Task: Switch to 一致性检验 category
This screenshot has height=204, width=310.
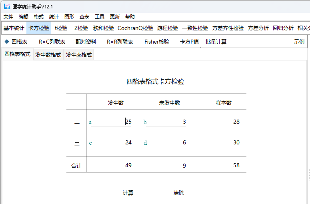Action: 195,28
